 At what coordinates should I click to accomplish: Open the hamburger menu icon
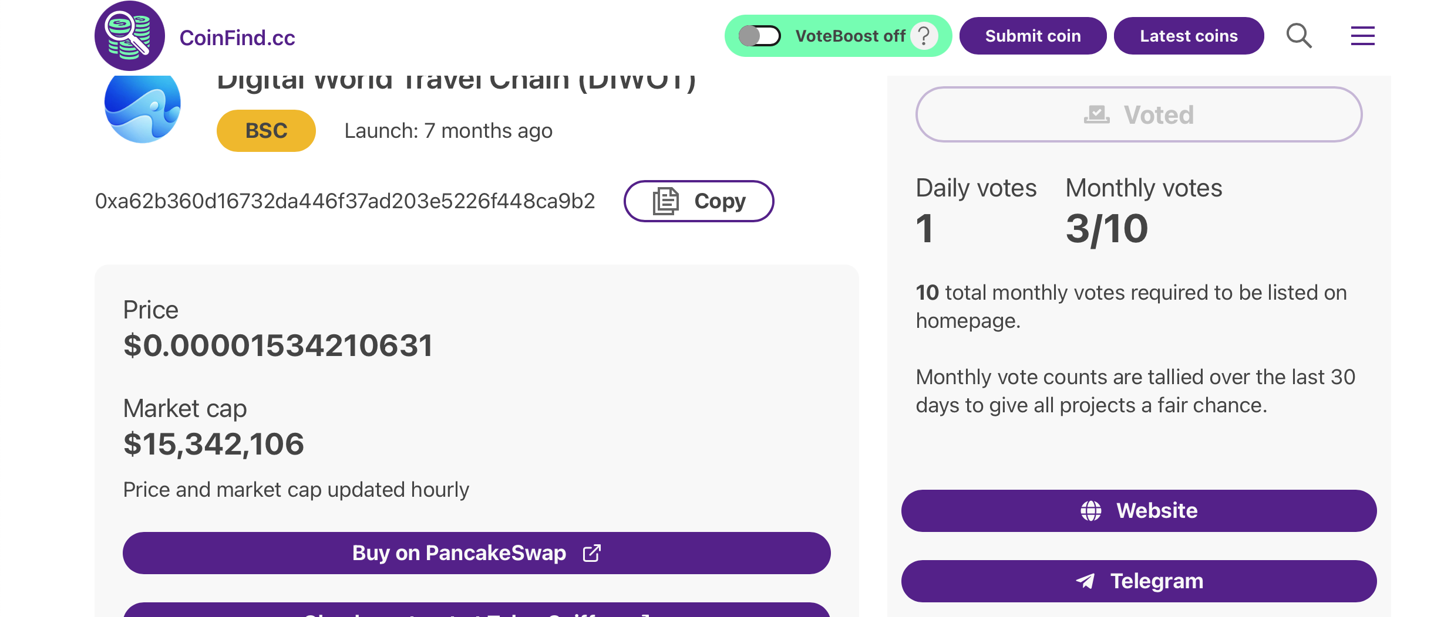pos(1362,36)
